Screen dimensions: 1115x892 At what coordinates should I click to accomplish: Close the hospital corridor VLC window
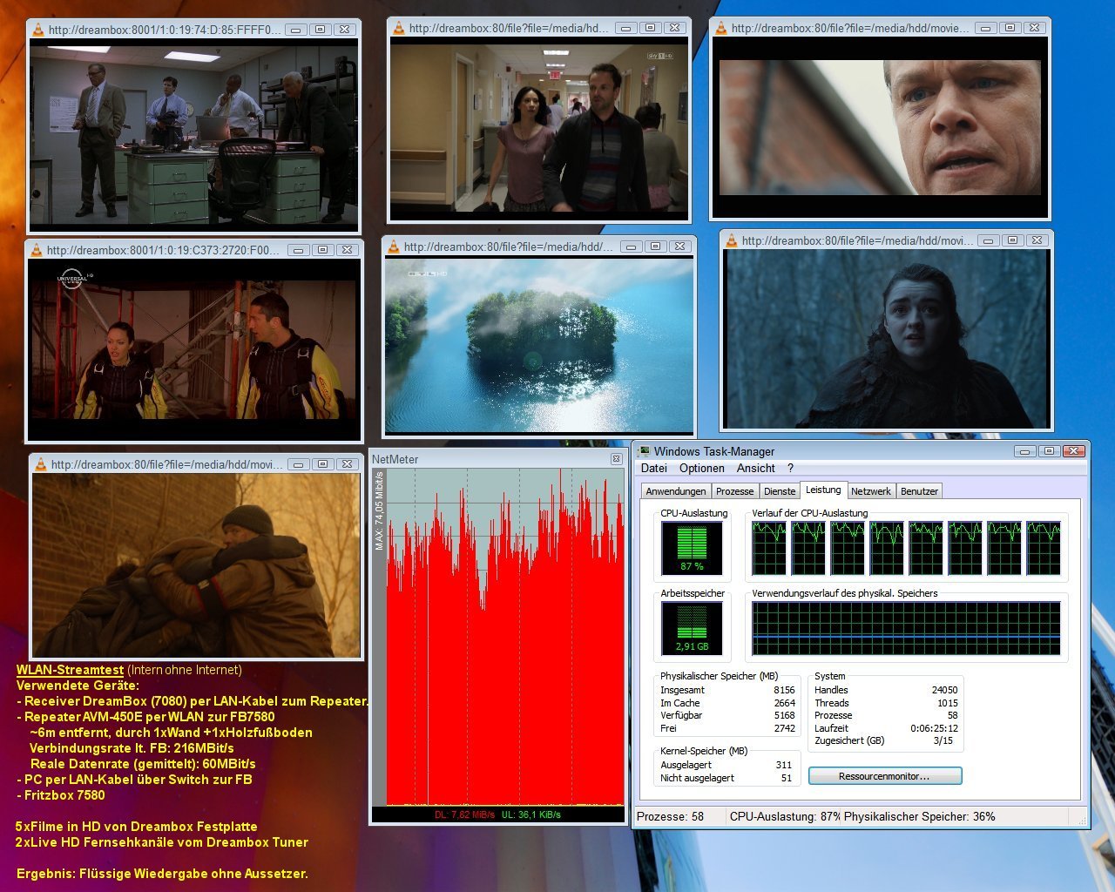(x=674, y=28)
